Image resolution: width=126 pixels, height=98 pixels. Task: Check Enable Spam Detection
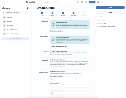coord(51,60)
